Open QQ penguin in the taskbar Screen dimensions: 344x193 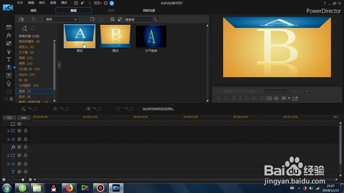[54, 188]
